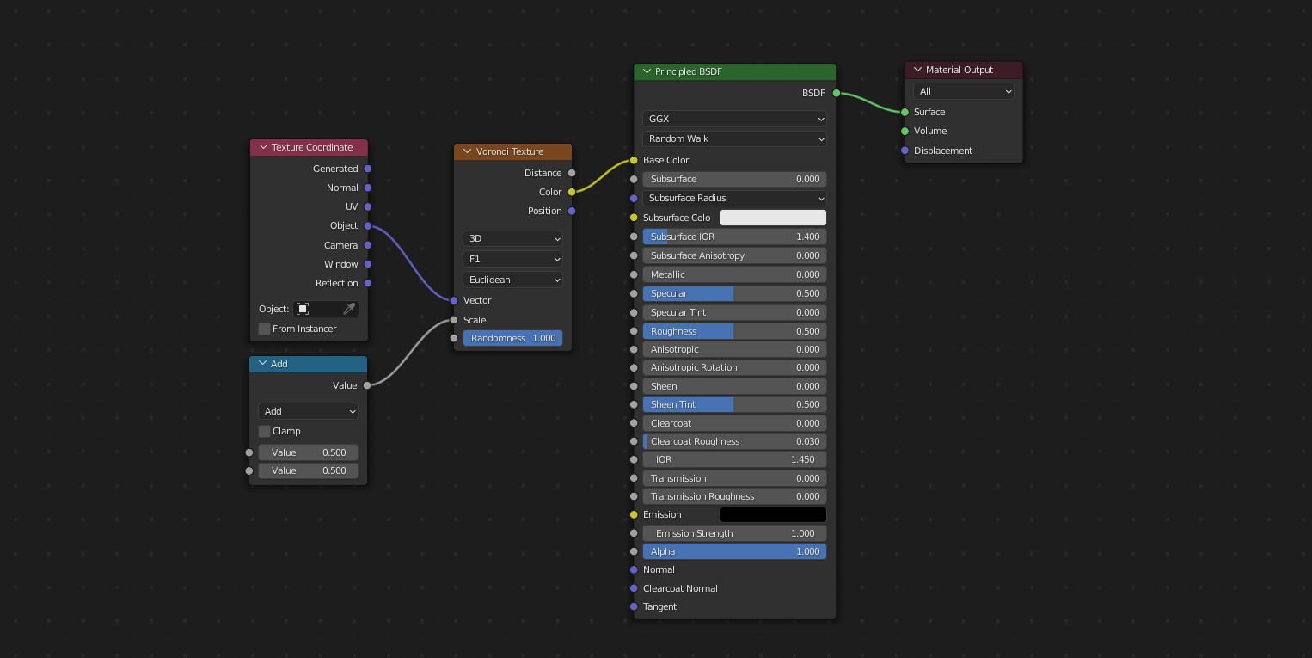This screenshot has width=1312, height=658.
Task: Pick an object with the eyedropper icon
Action: coord(350,308)
